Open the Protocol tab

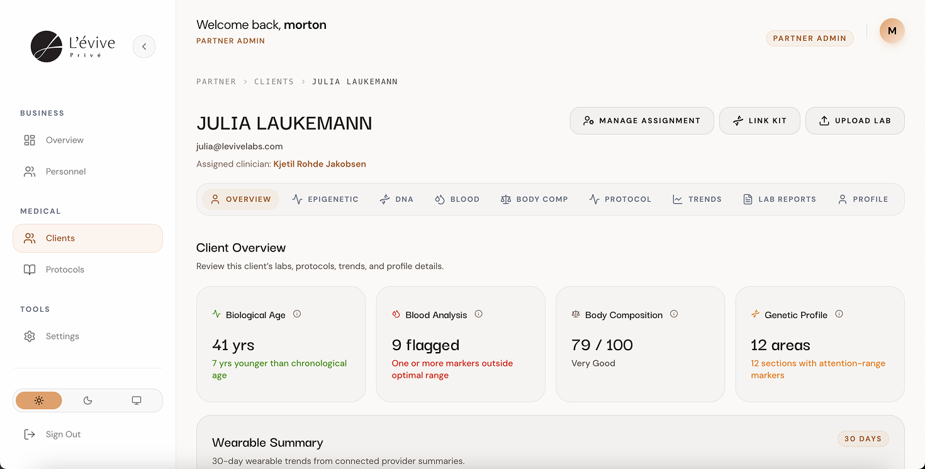tap(620, 199)
